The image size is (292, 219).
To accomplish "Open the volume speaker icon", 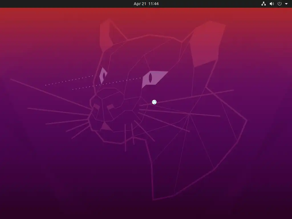I will 272,4.
